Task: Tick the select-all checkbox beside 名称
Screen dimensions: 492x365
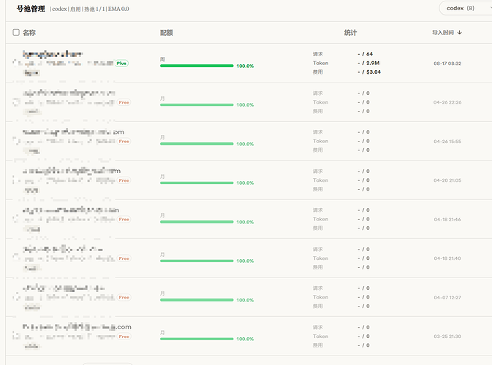Action: click(x=16, y=32)
